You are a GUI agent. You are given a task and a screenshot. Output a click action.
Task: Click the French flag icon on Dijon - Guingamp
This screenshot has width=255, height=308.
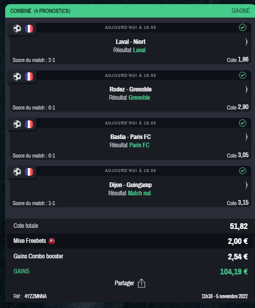point(29,172)
